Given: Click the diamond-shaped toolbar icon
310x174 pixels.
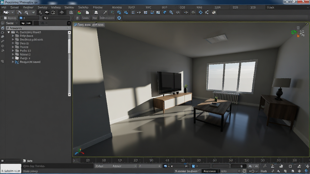Looking at the screenshot, I should point(62,12).
